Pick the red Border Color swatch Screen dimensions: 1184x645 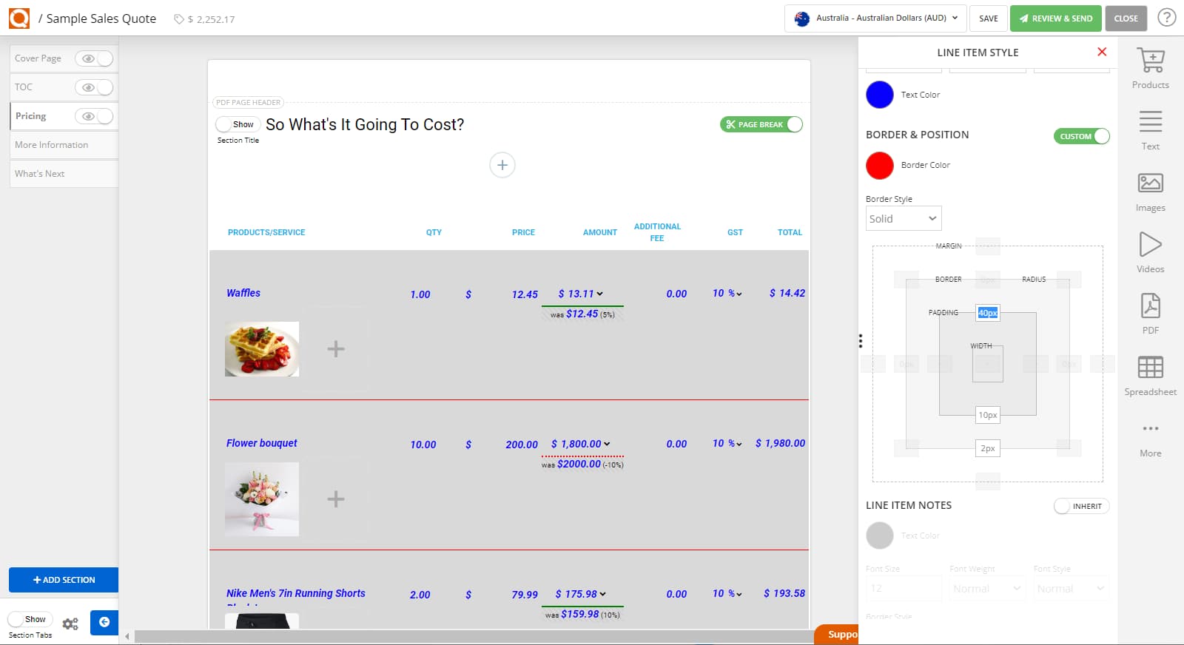[880, 165]
